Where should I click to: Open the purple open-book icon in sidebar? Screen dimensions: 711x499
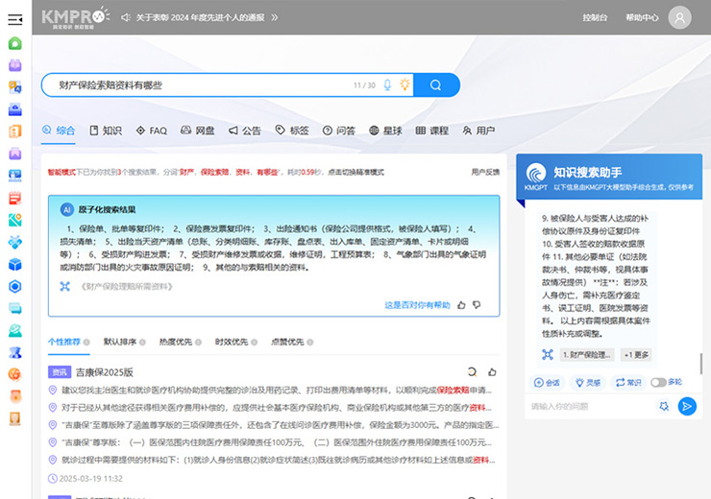point(15,65)
